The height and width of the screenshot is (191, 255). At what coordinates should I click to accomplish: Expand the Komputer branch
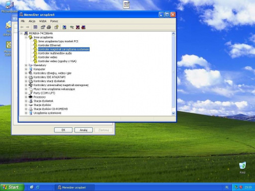pyautogui.click(x=26, y=69)
